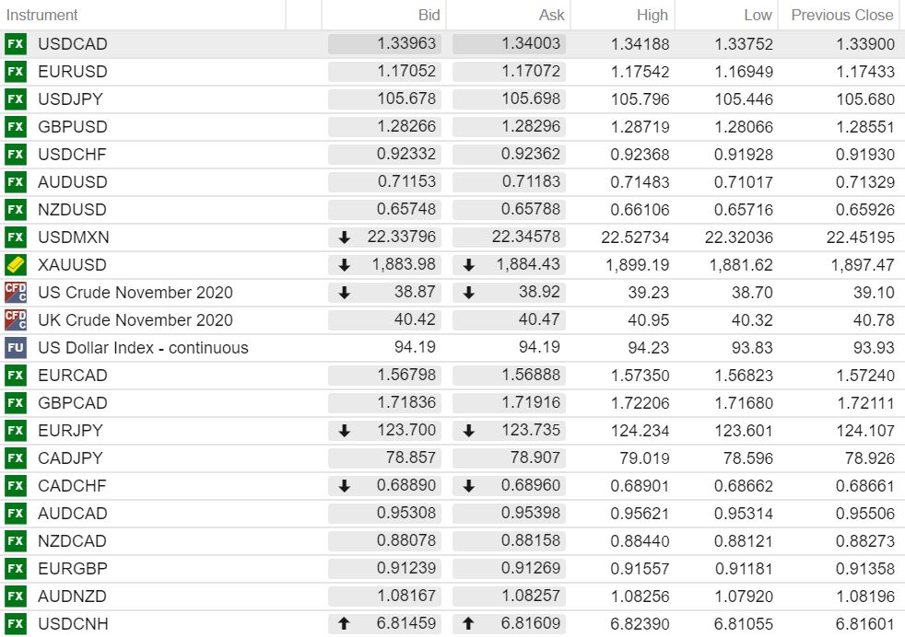905x637 pixels.
Task: Click the USDMXN Ask price 22.34578
Action: tap(525, 237)
